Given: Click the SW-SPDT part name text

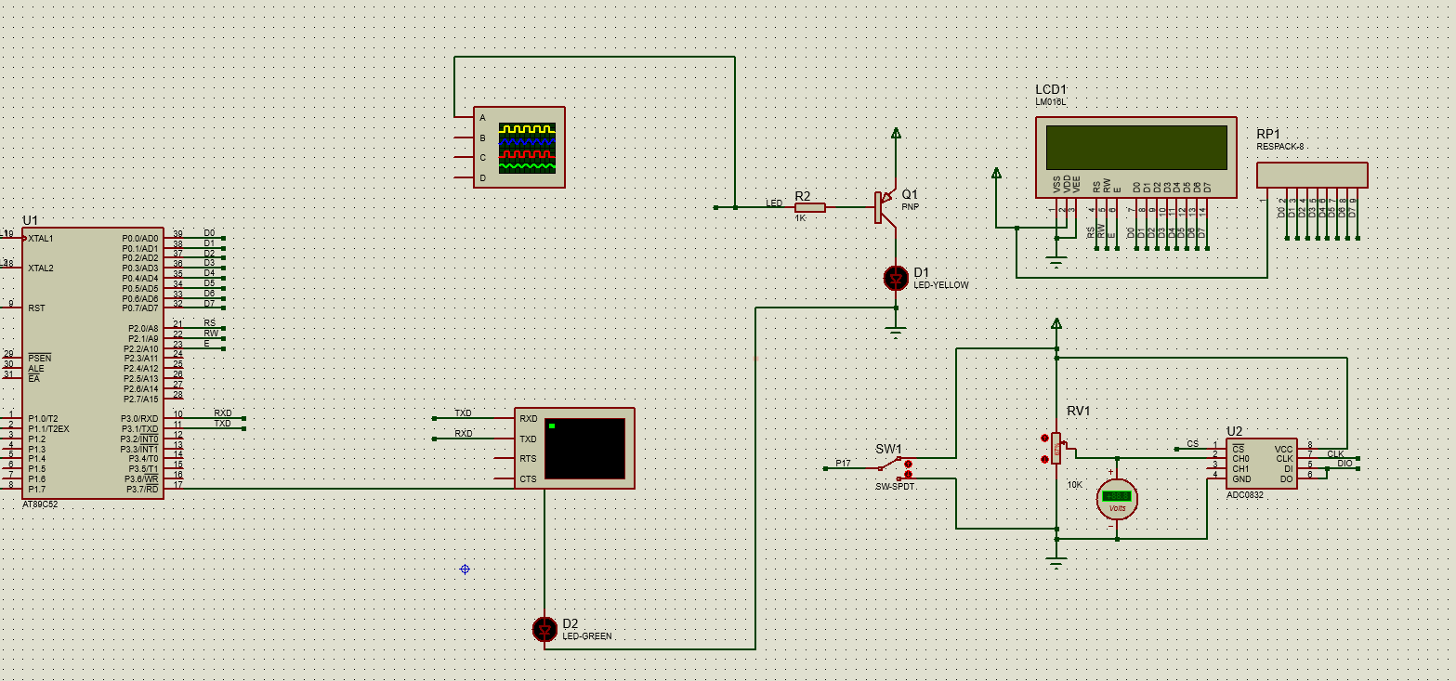Looking at the screenshot, I should [x=895, y=487].
